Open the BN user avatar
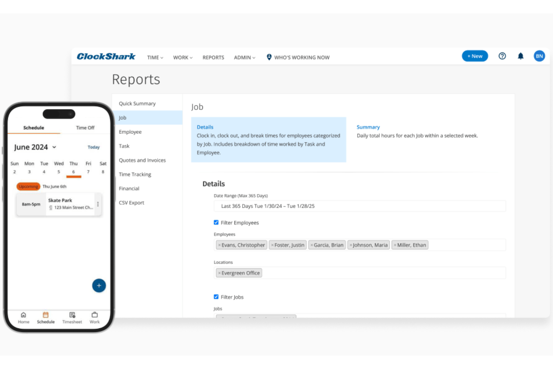This screenshot has height=369, width=553. point(539,56)
